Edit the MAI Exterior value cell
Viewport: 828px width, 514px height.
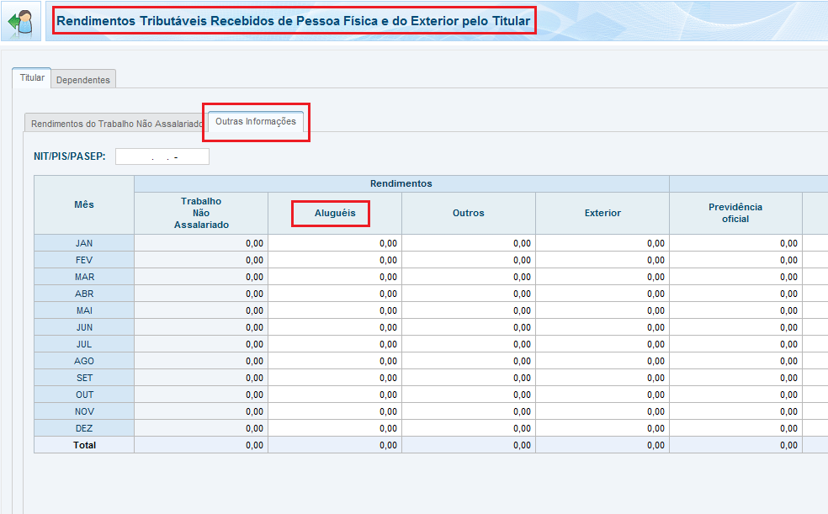click(602, 310)
